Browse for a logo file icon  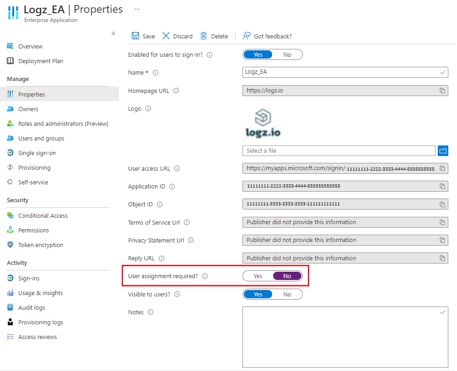pyautogui.click(x=443, y=151)
